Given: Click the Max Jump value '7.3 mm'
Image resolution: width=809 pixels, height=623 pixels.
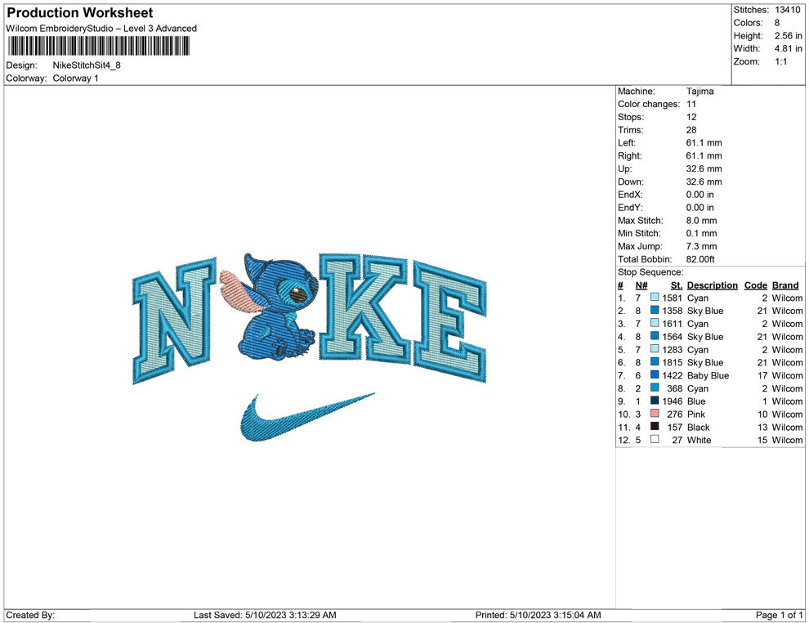Looking at the screenshot, I should coord(701,246).
